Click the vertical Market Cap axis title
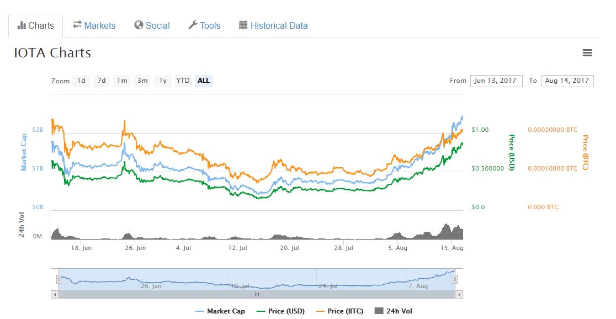 (24, 152)
